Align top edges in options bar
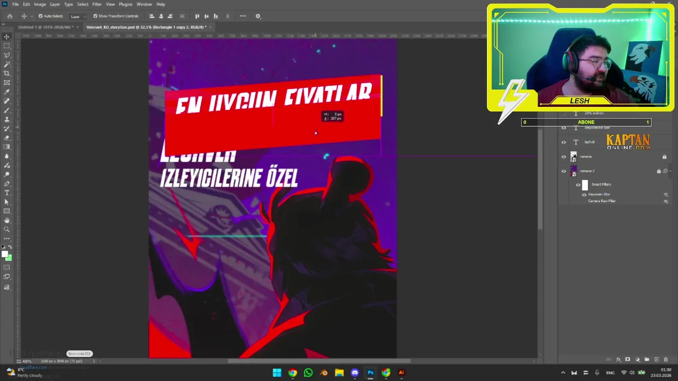The height and width of the screenshot is (381, 678). tap(198, 16)
